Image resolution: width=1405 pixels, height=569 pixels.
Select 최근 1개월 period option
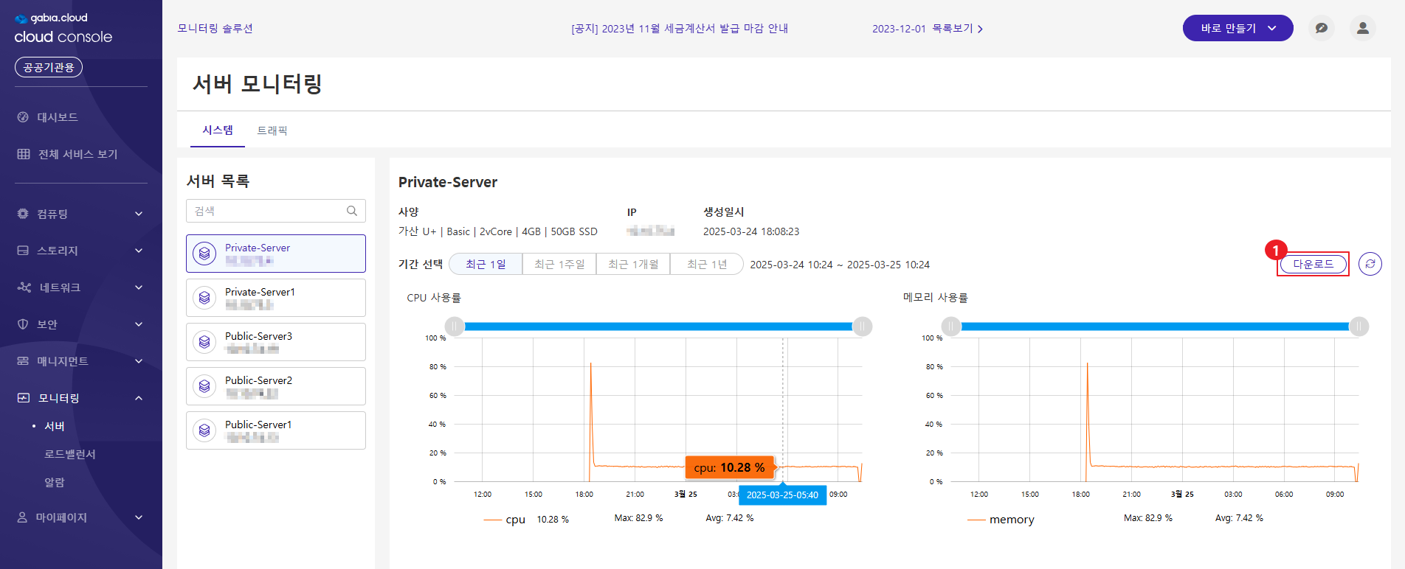[633, 264]
